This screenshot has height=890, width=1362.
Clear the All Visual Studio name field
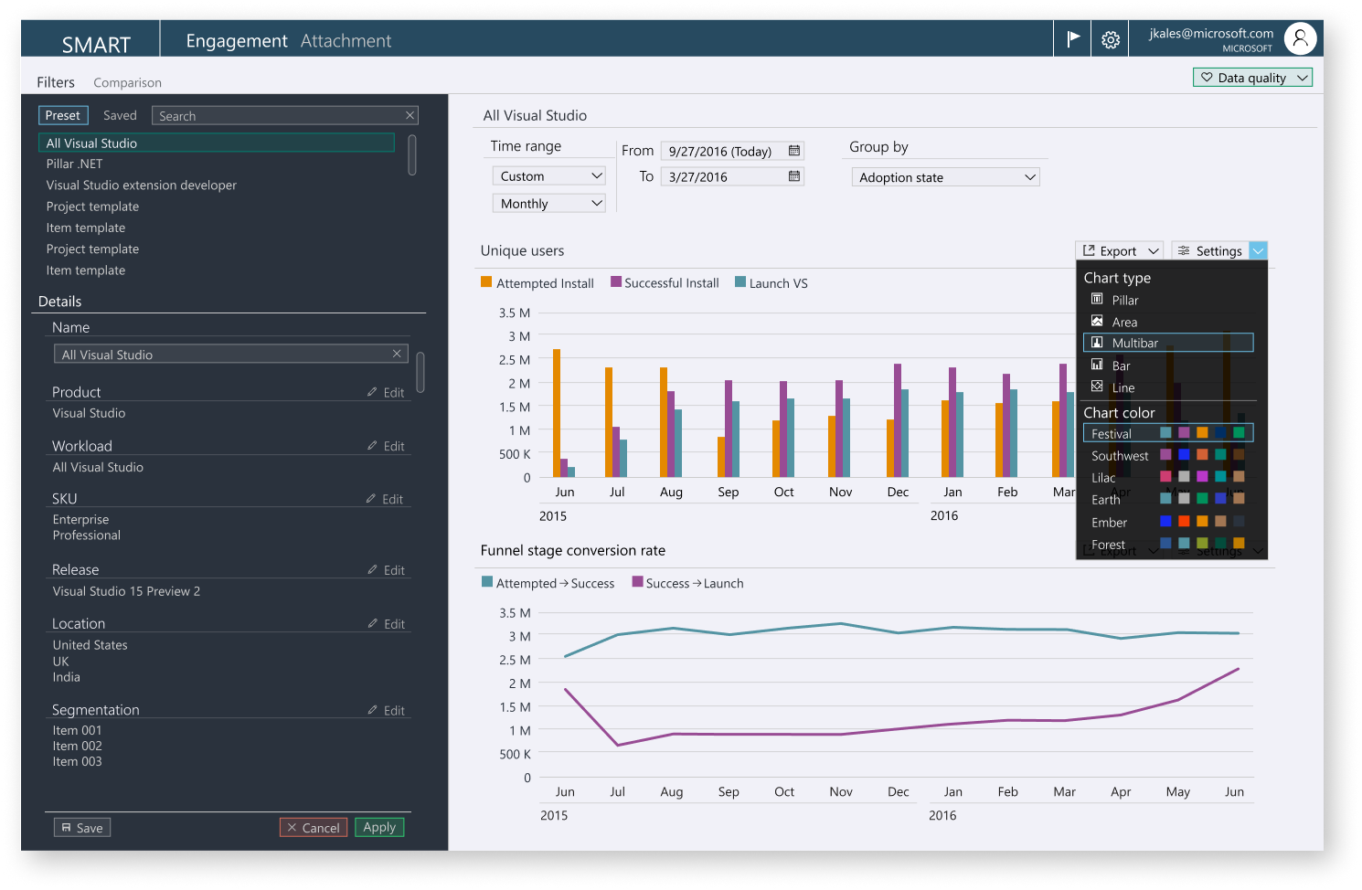[x=397, y=354]
